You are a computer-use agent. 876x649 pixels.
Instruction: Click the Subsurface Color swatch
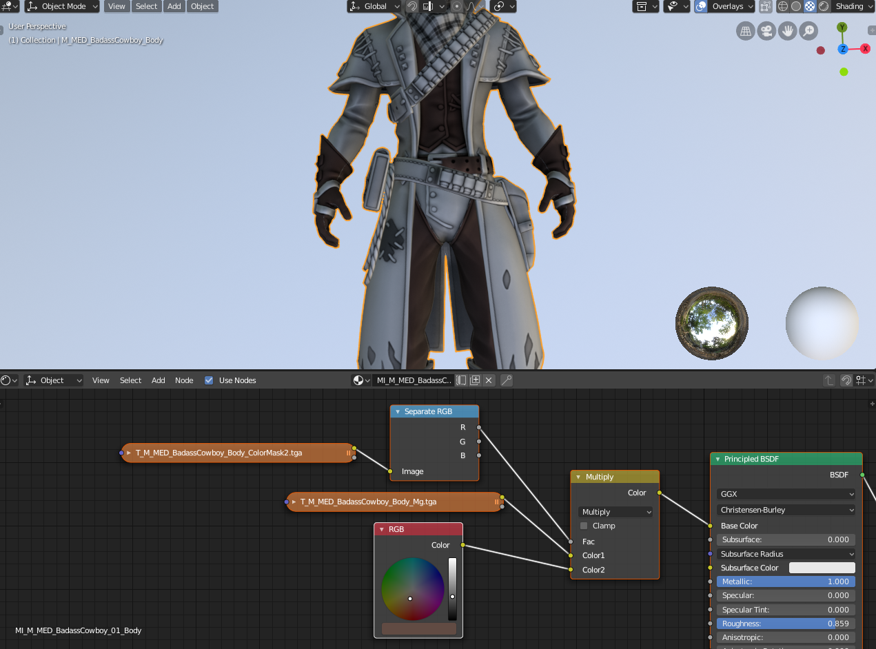[x=822, y=568]
